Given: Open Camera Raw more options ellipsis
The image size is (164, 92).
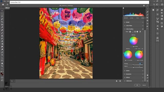Looking at the screenshot, I should click(147, 29).
